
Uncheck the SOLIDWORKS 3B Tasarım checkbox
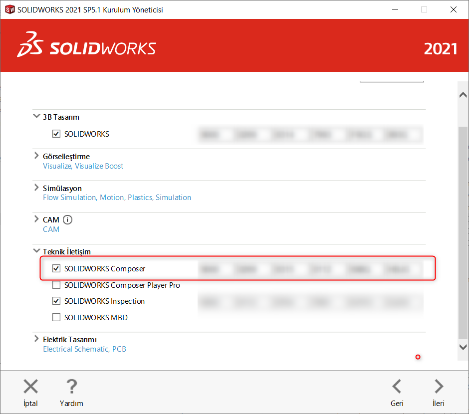(56, 134)
